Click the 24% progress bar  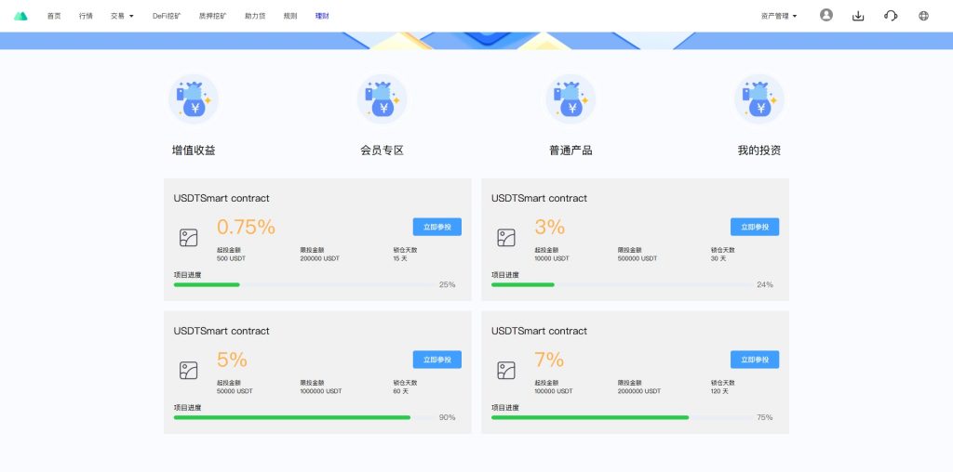coord(623,284)
